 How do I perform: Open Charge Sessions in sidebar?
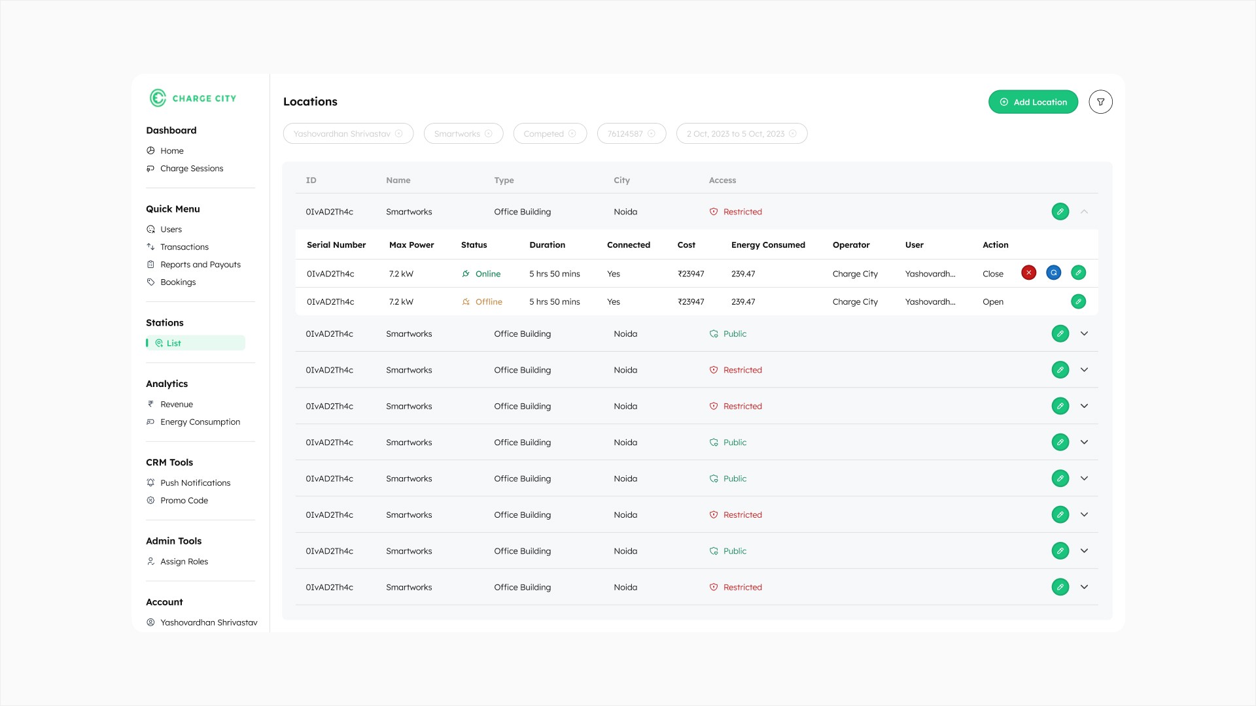tap(192, 169)
